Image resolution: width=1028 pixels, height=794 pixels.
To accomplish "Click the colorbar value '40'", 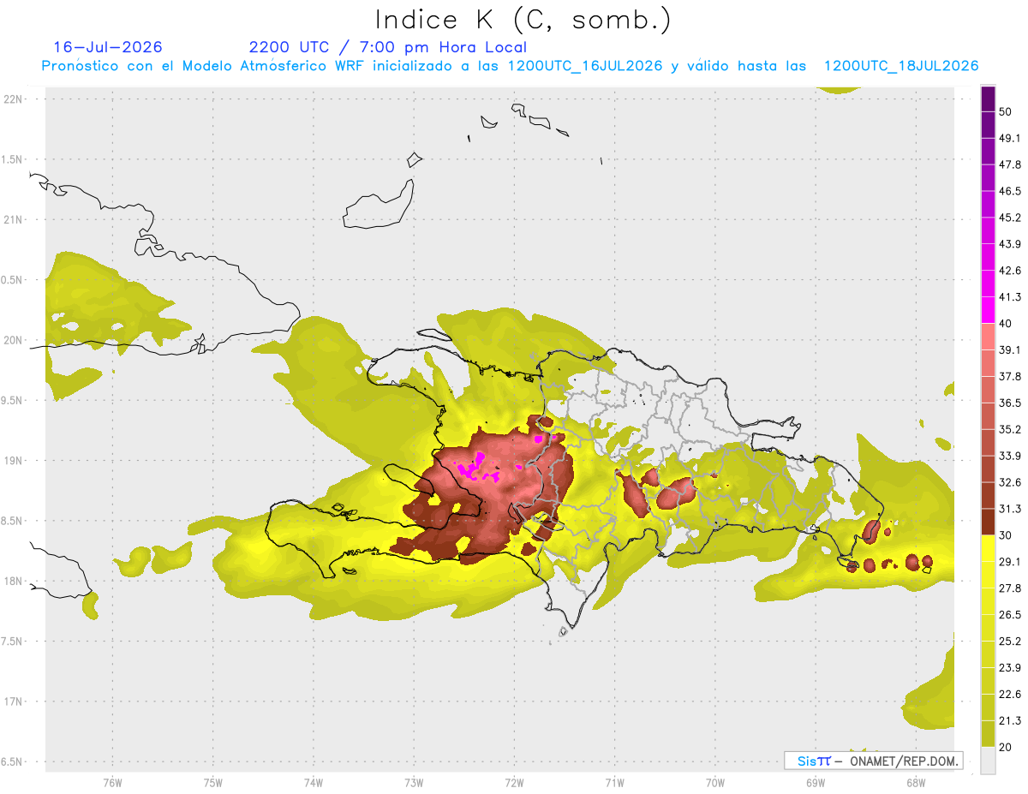I will click(1006, 324).
